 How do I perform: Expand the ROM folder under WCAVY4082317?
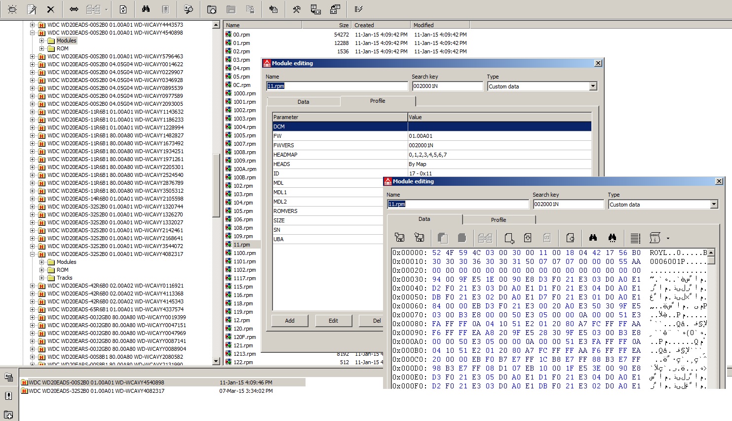(x=42, y=270)
